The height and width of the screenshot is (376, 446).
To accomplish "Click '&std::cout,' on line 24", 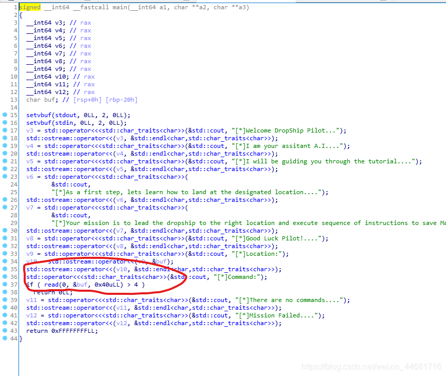I will (71, 184).
